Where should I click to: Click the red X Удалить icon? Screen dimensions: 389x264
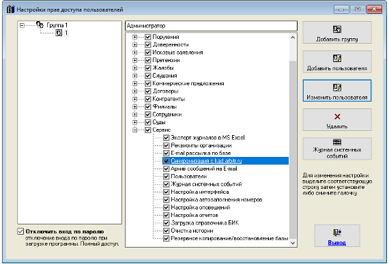[x=337, y=117]
